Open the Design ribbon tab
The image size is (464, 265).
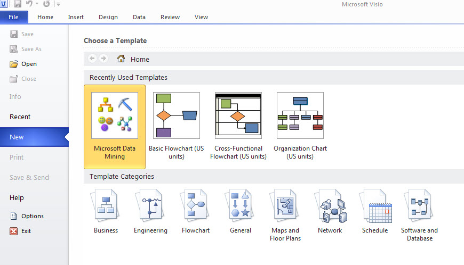[108, 17]
